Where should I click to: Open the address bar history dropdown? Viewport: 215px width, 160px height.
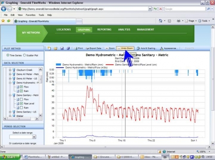pos(150,9)
